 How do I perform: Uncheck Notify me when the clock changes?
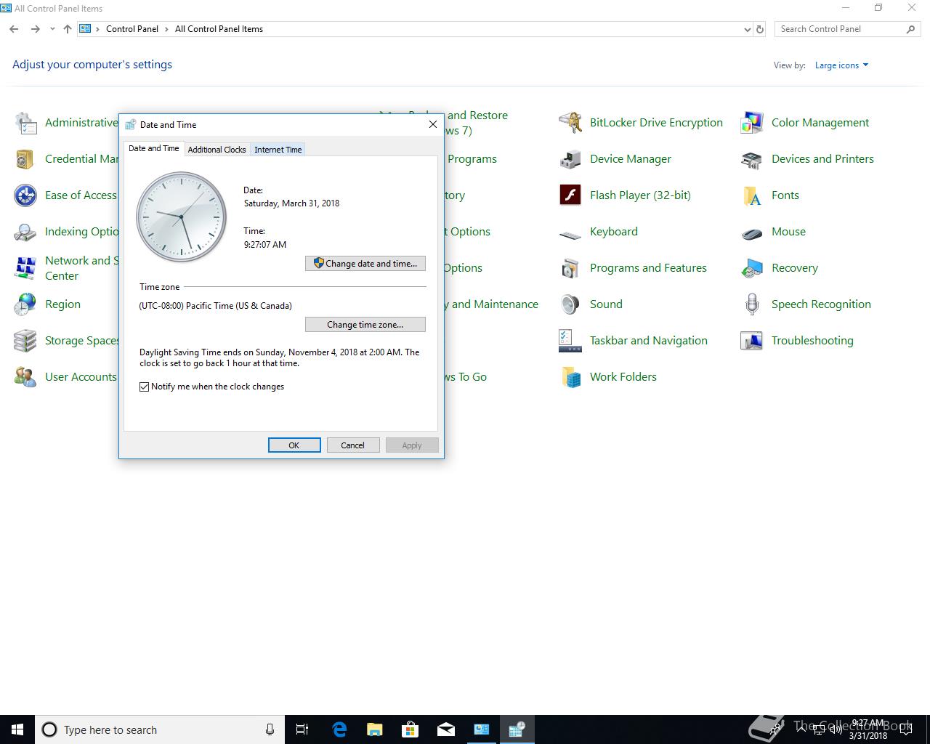(x=145, y=387)
